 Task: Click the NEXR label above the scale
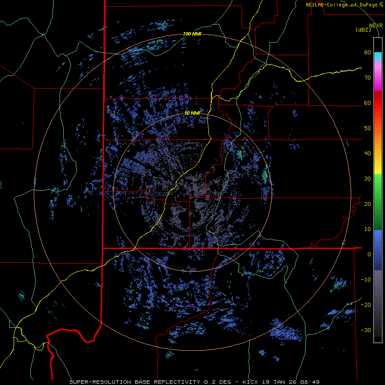(376, 26)
